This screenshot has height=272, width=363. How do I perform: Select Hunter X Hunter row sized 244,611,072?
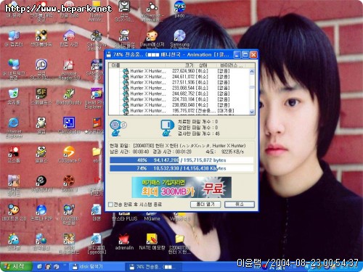click(179, 77)
